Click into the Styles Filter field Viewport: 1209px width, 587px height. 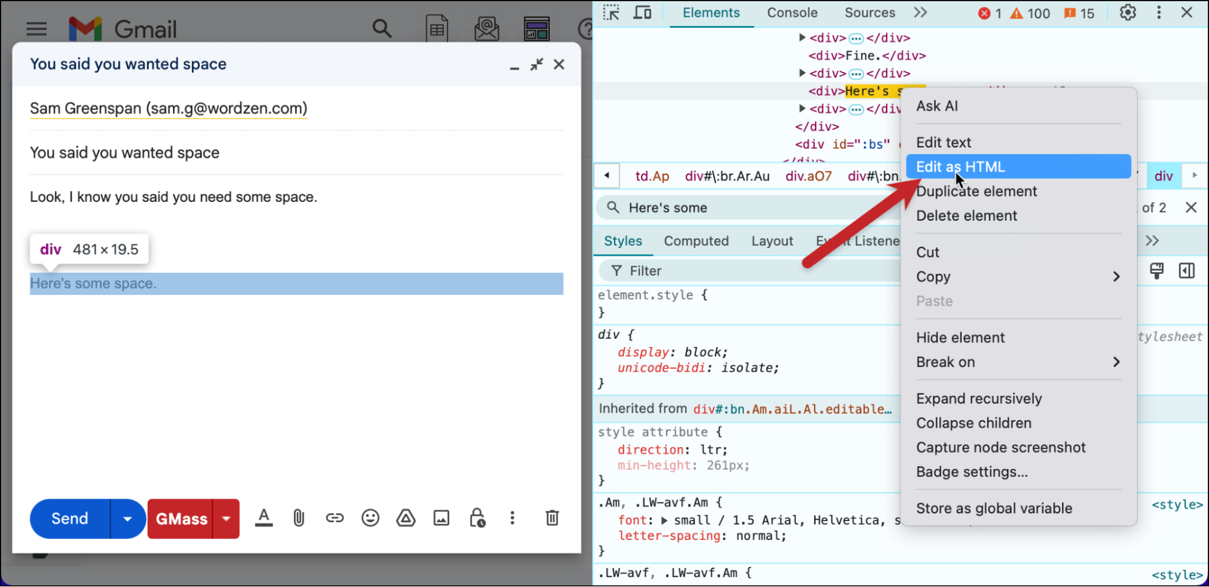[x=749, y=271]
